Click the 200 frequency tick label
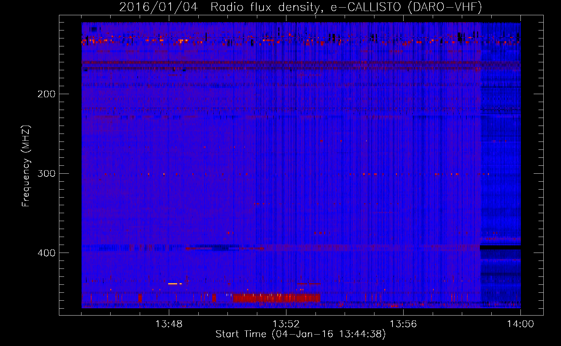Screen dimensions: 561x346 click(x=46, y=94)
